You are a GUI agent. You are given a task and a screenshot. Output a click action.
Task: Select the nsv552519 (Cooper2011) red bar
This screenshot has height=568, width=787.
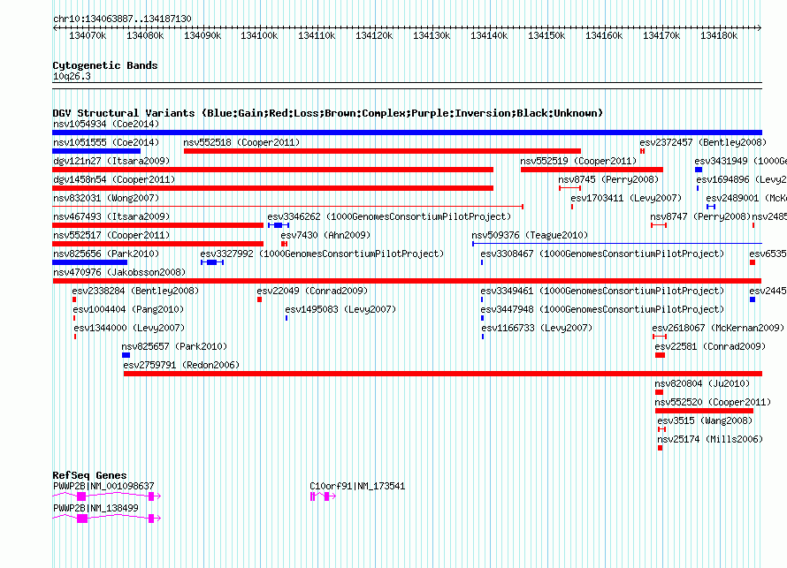(592, 170)
